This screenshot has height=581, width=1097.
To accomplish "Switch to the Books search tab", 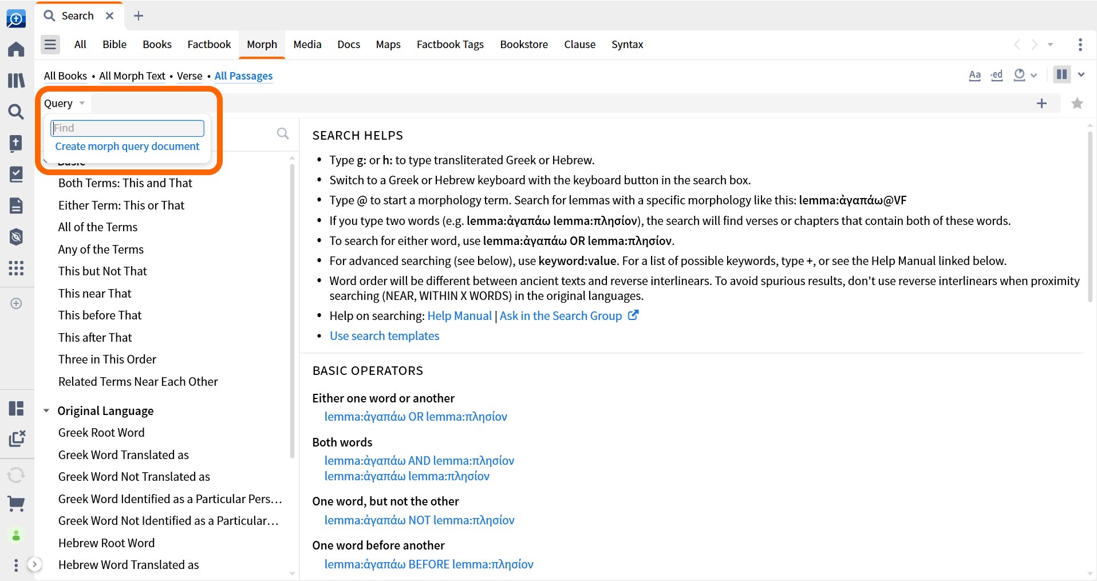I will click(x=157, y=45).
